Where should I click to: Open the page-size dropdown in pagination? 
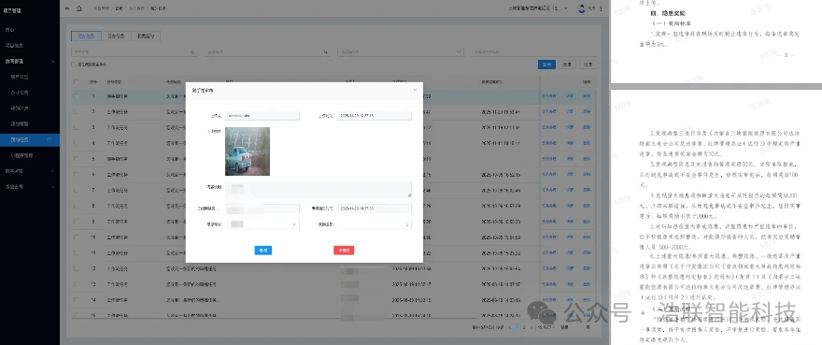tap(546, 327)
